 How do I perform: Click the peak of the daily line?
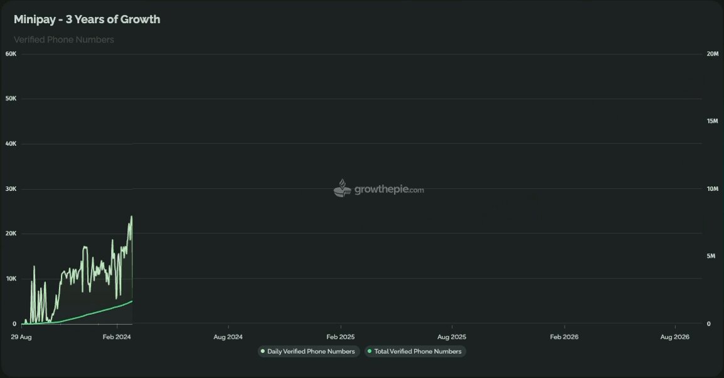tap(131, 217)
